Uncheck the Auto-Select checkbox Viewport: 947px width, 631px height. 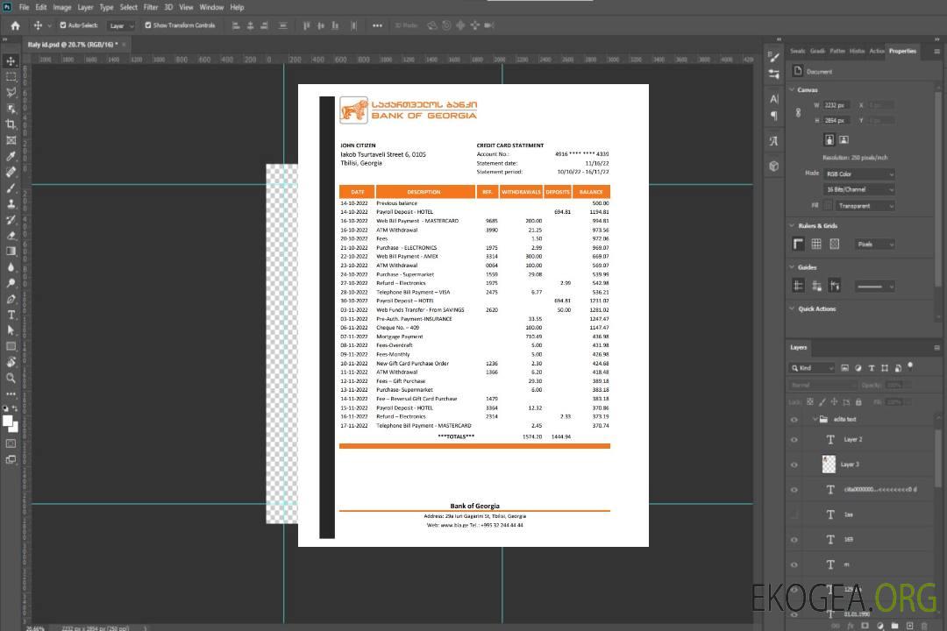pos(62,25)
